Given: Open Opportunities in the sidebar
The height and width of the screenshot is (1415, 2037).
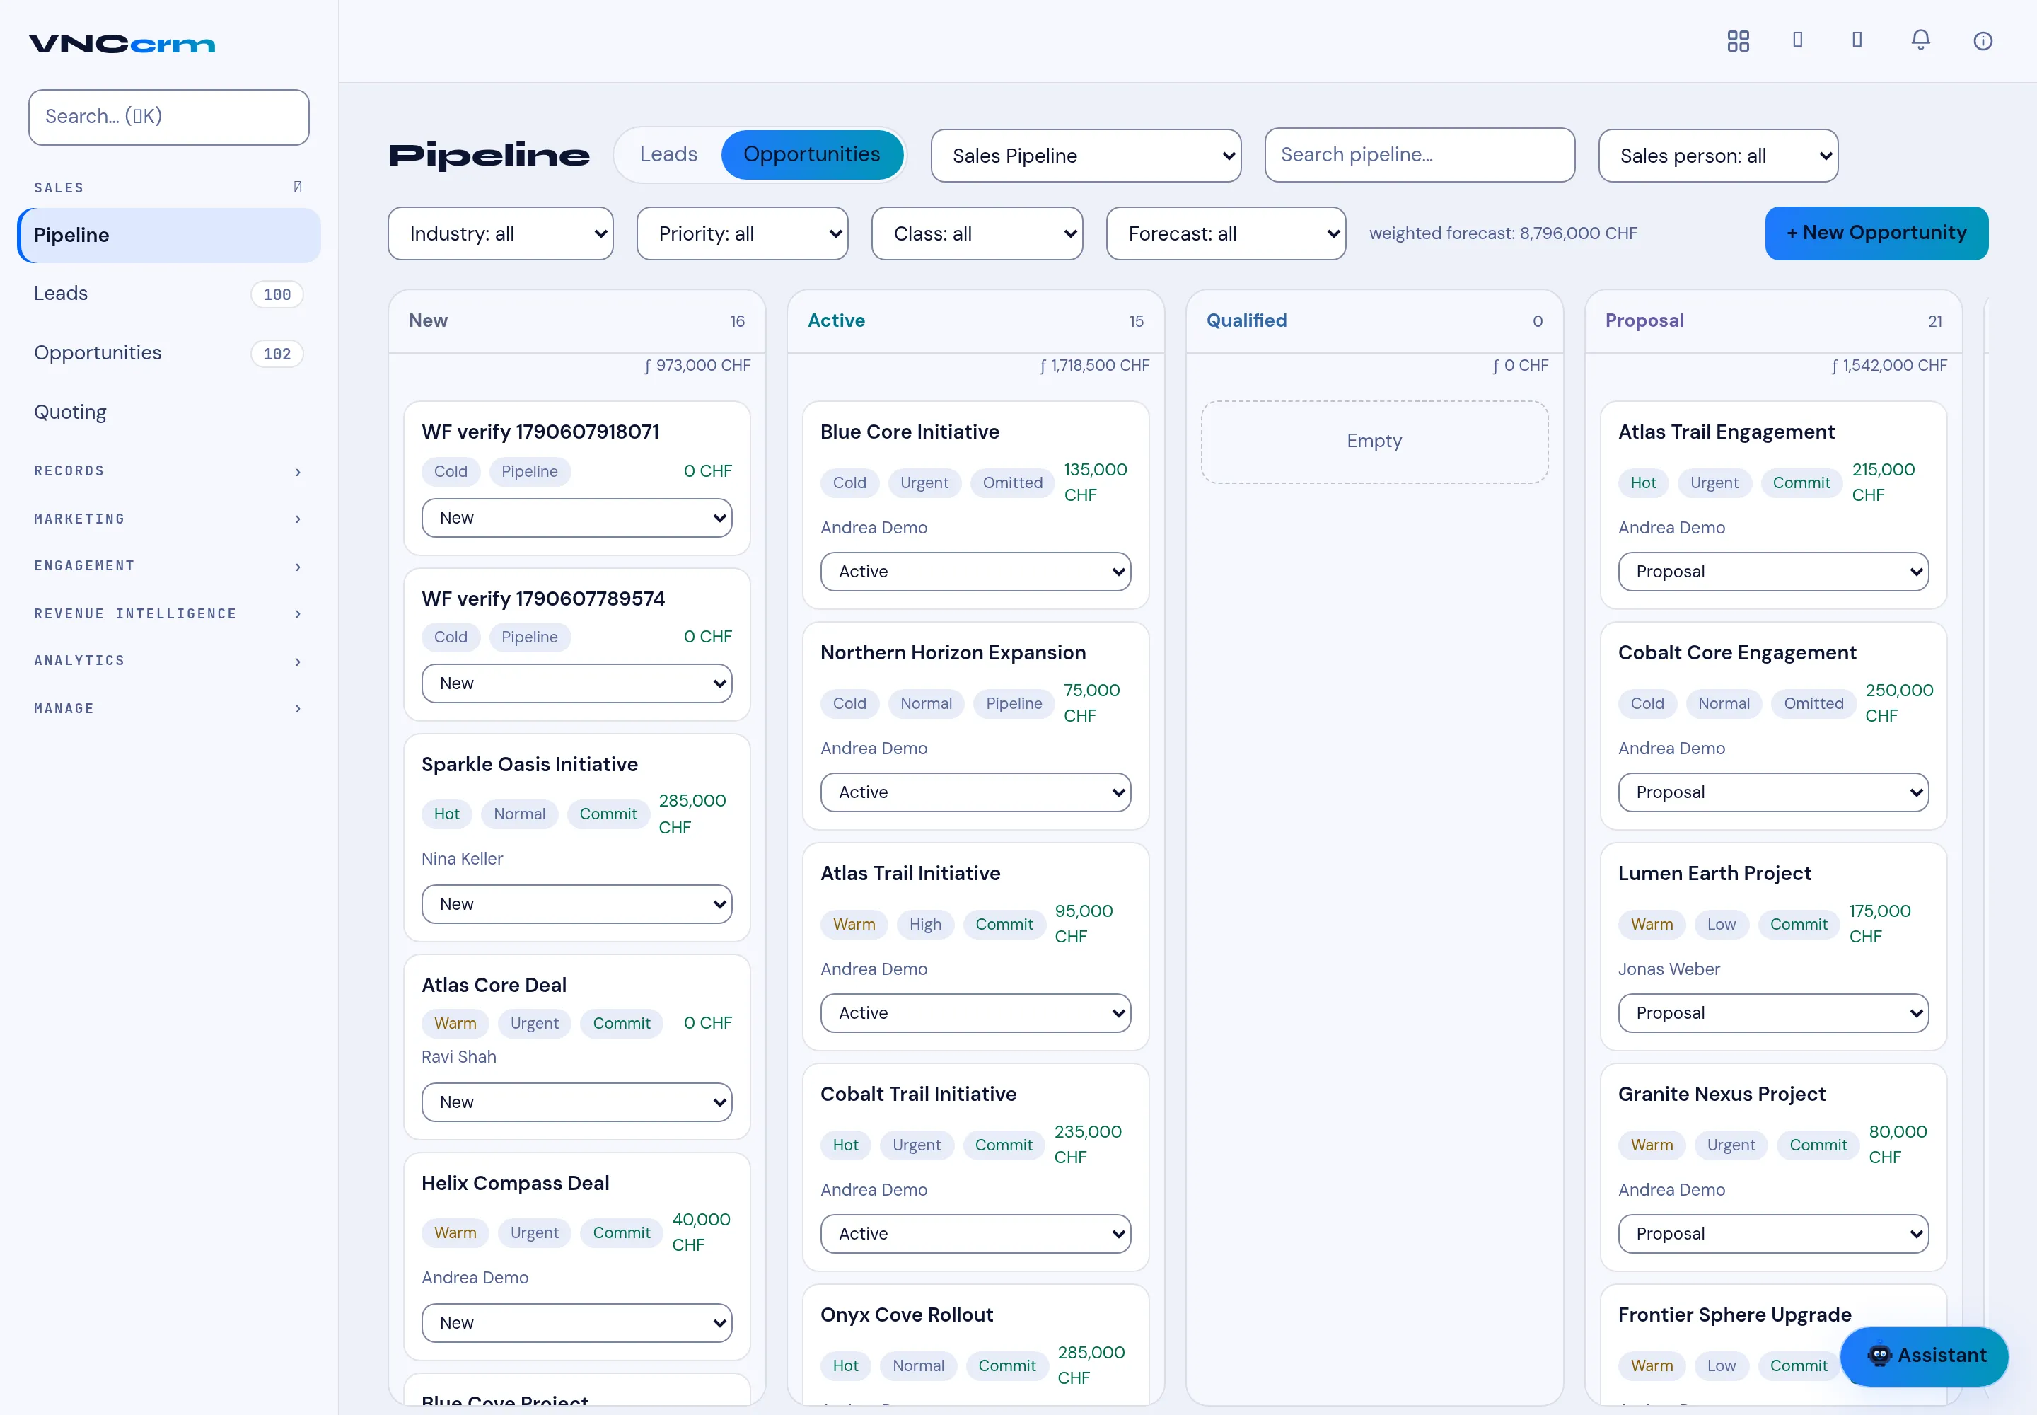Looking at the screenshot, I should click(168, 354).
